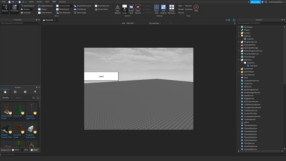The width and height of the screenshot is (286, 161).
Task: Collapse the Lighting tree node
Action: point(239,36)
